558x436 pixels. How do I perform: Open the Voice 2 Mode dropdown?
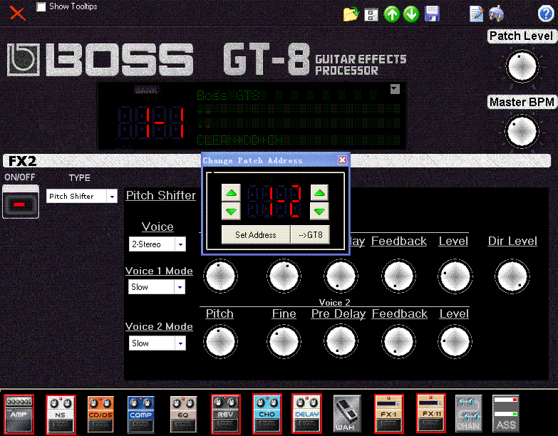coord(180,343)
